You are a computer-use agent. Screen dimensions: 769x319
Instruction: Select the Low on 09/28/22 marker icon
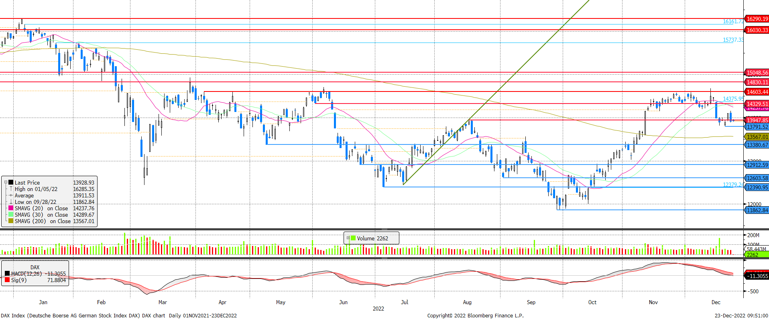[11, 201]
